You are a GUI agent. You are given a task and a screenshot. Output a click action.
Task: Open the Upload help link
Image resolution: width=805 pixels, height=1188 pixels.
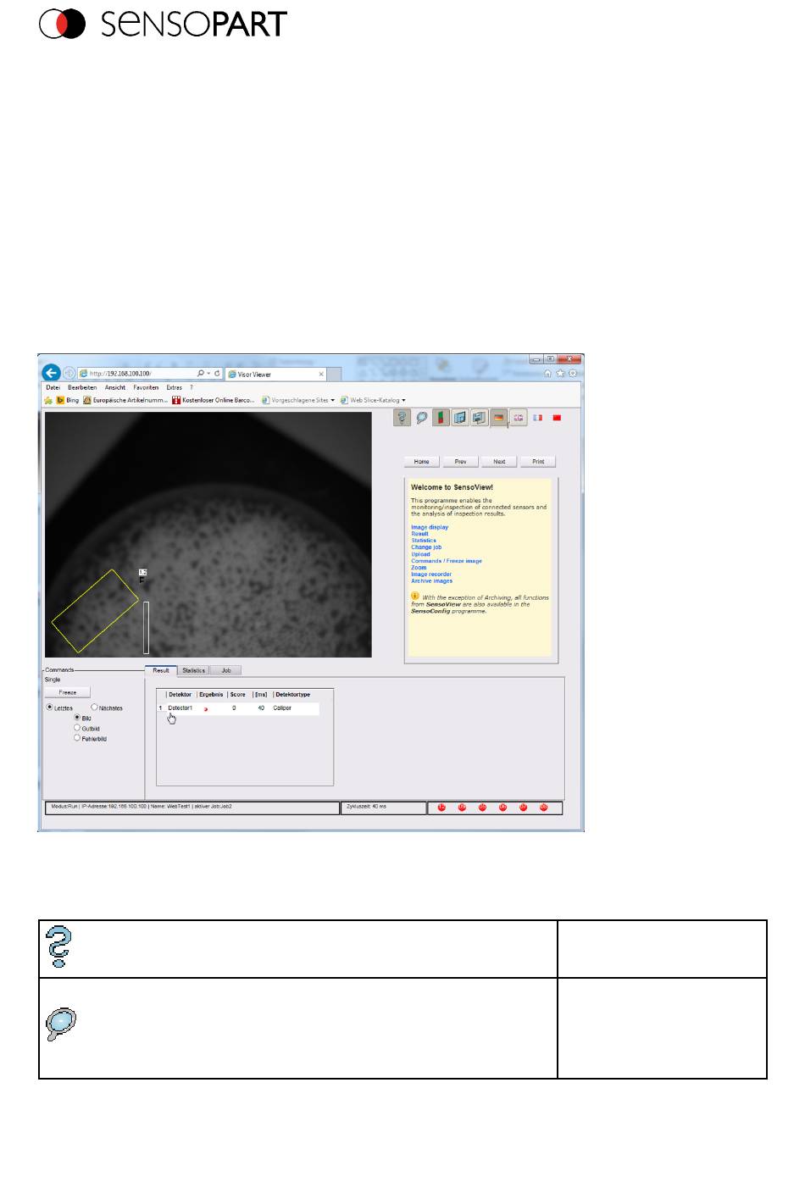coord(420,554)
